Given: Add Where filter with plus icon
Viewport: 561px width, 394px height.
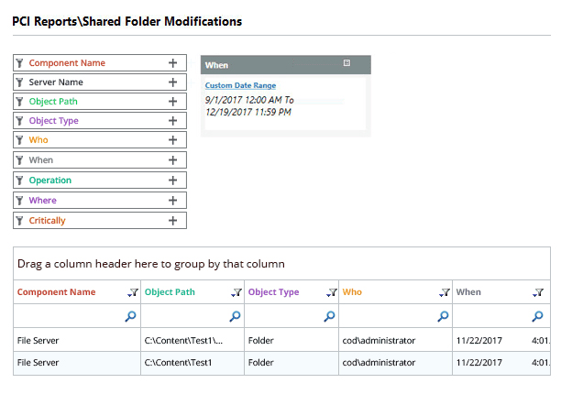Looking at the screenshot, I should coord(173,201).
